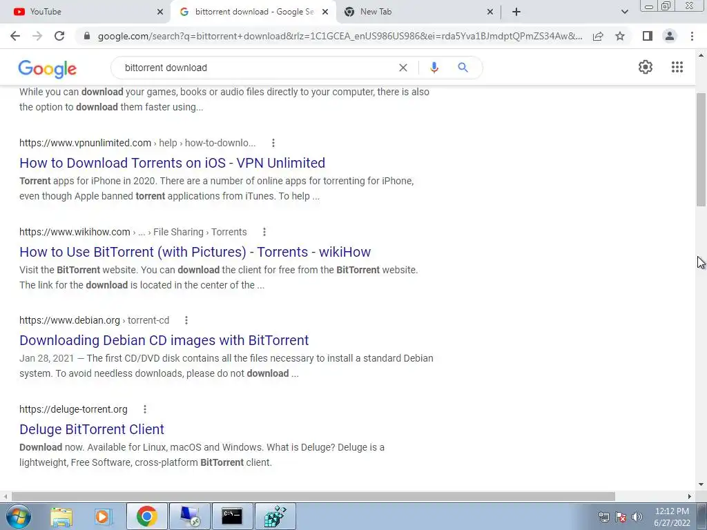View site information via lock icon

87,36
